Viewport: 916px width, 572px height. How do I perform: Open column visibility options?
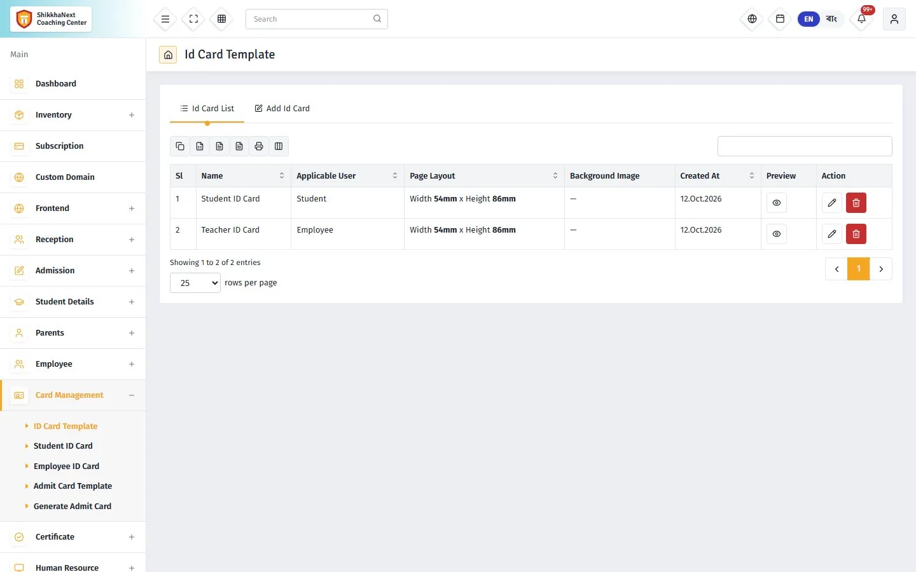click(x=279, y=146)
